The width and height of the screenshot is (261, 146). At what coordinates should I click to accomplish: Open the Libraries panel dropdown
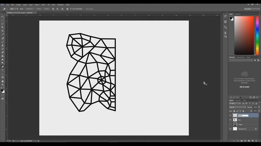tap(241, 60)
